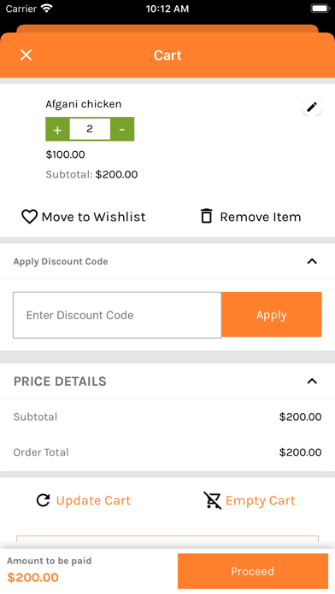
Task: Select Move to Wishlist text
Action: 94,217
